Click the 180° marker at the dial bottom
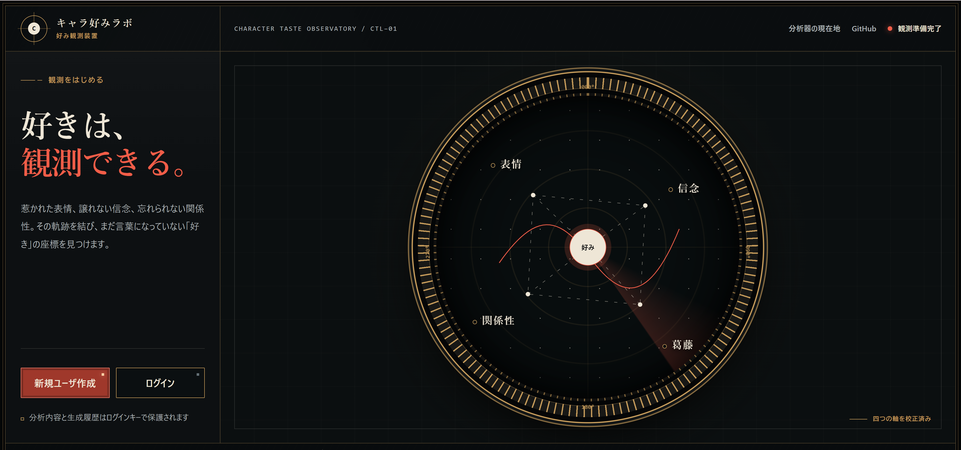The image size is (961, 450). [588, 407]
